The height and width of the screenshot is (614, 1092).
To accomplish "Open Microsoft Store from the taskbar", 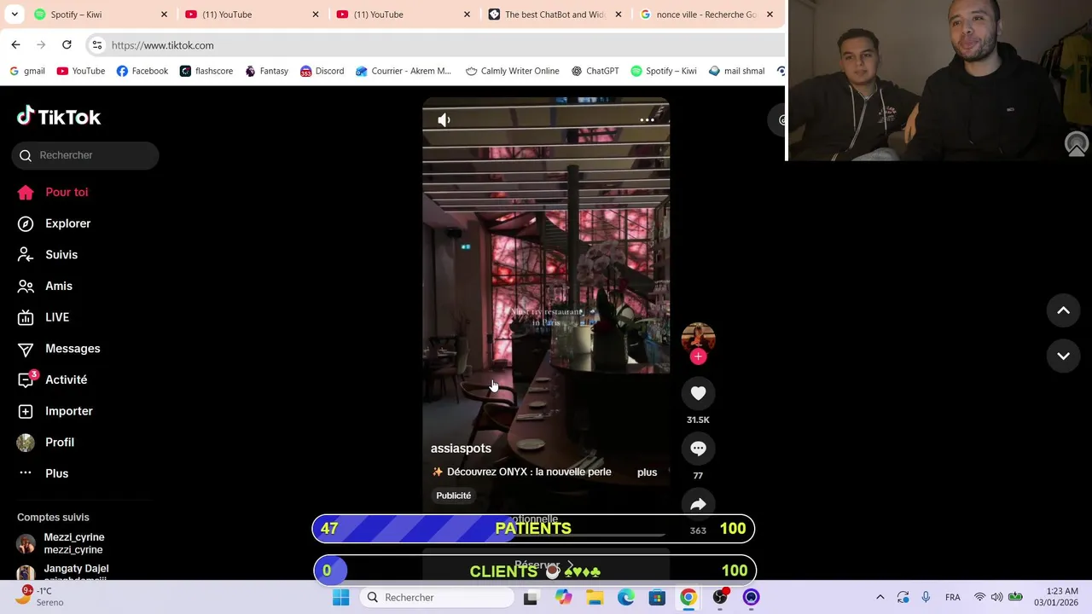I will tap(657, 598).
